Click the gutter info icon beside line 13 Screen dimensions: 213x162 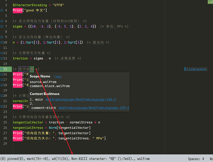tap(2, 58)
